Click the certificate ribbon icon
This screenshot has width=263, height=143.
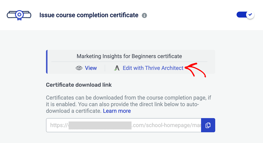(19, 15)
